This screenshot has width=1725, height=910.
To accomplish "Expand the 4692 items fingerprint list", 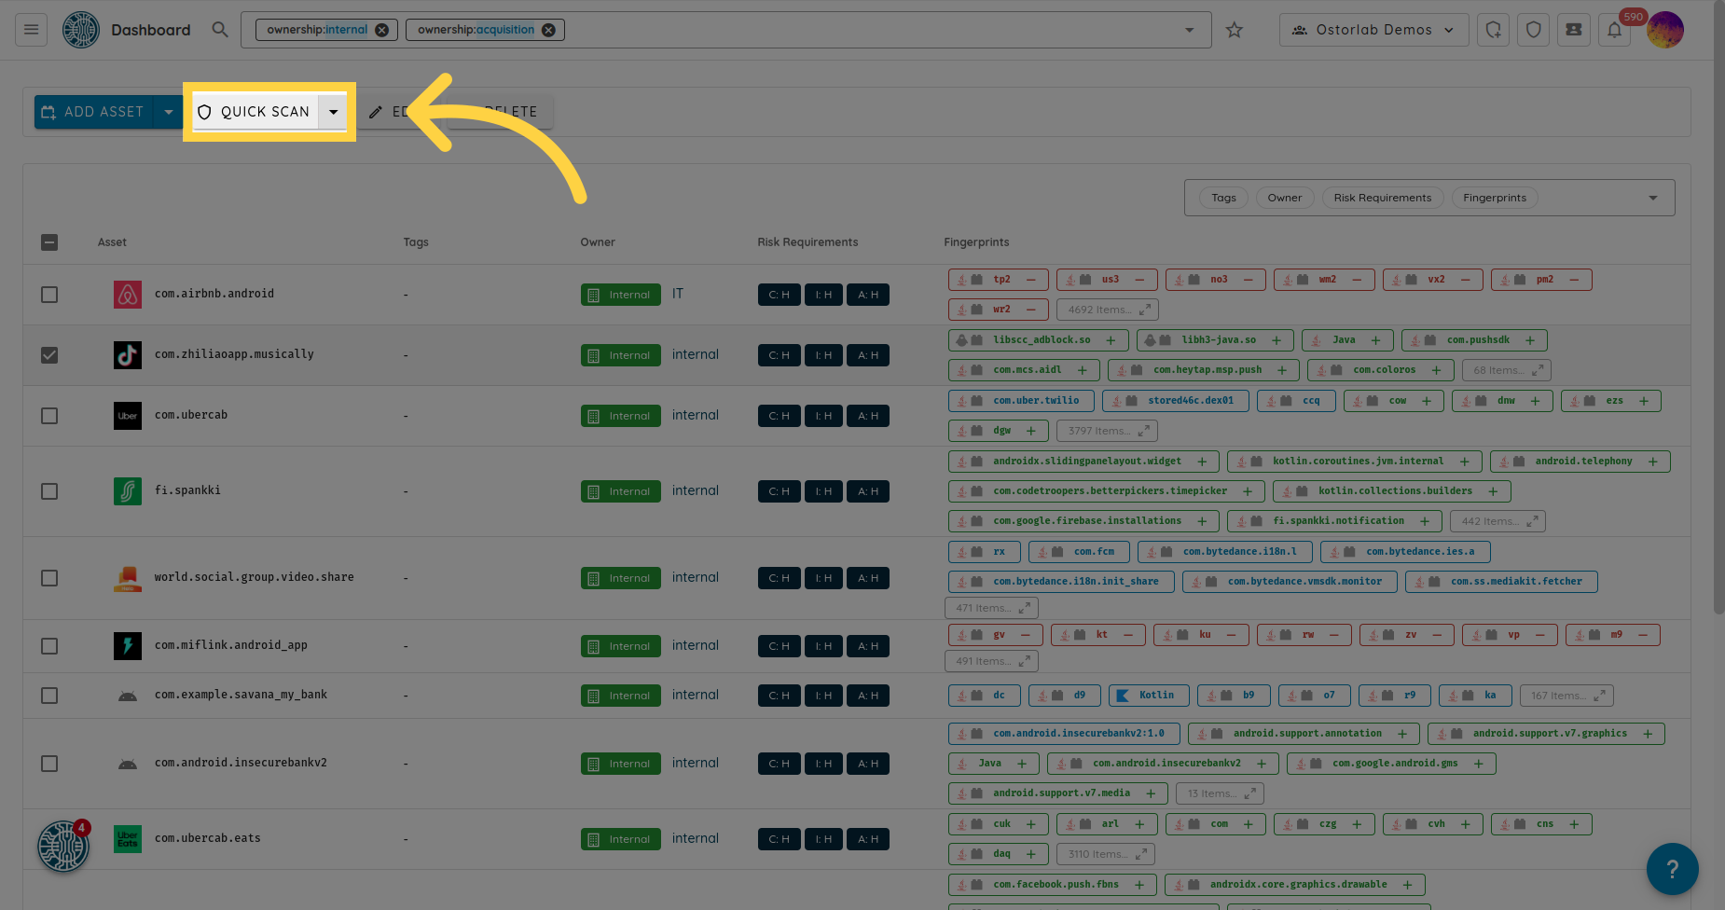I will point(1108,310).
